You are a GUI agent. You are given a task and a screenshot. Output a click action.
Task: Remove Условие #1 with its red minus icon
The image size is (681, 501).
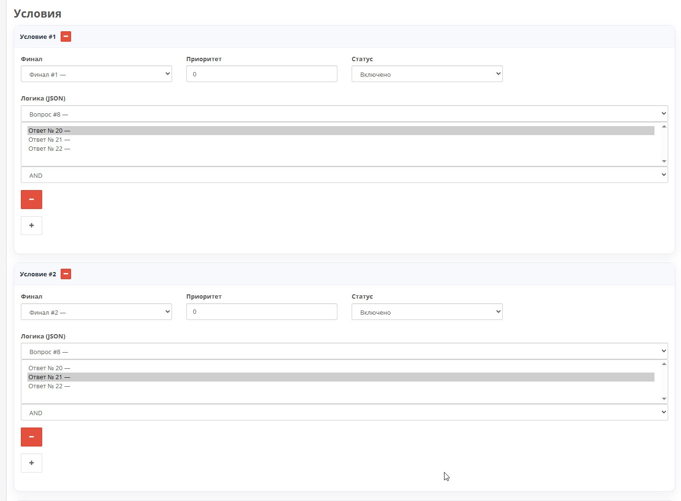coord(66,36)
